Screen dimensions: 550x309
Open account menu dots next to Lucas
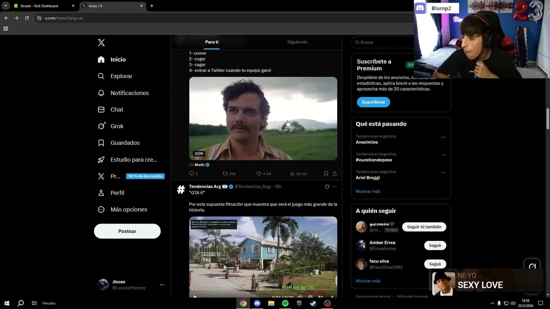pyautogui.click(x=162, y=285)
